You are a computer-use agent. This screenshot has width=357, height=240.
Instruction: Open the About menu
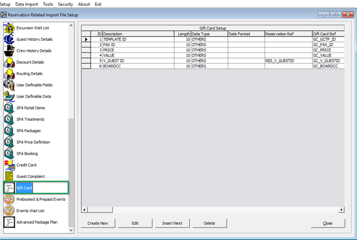point(84,4)
